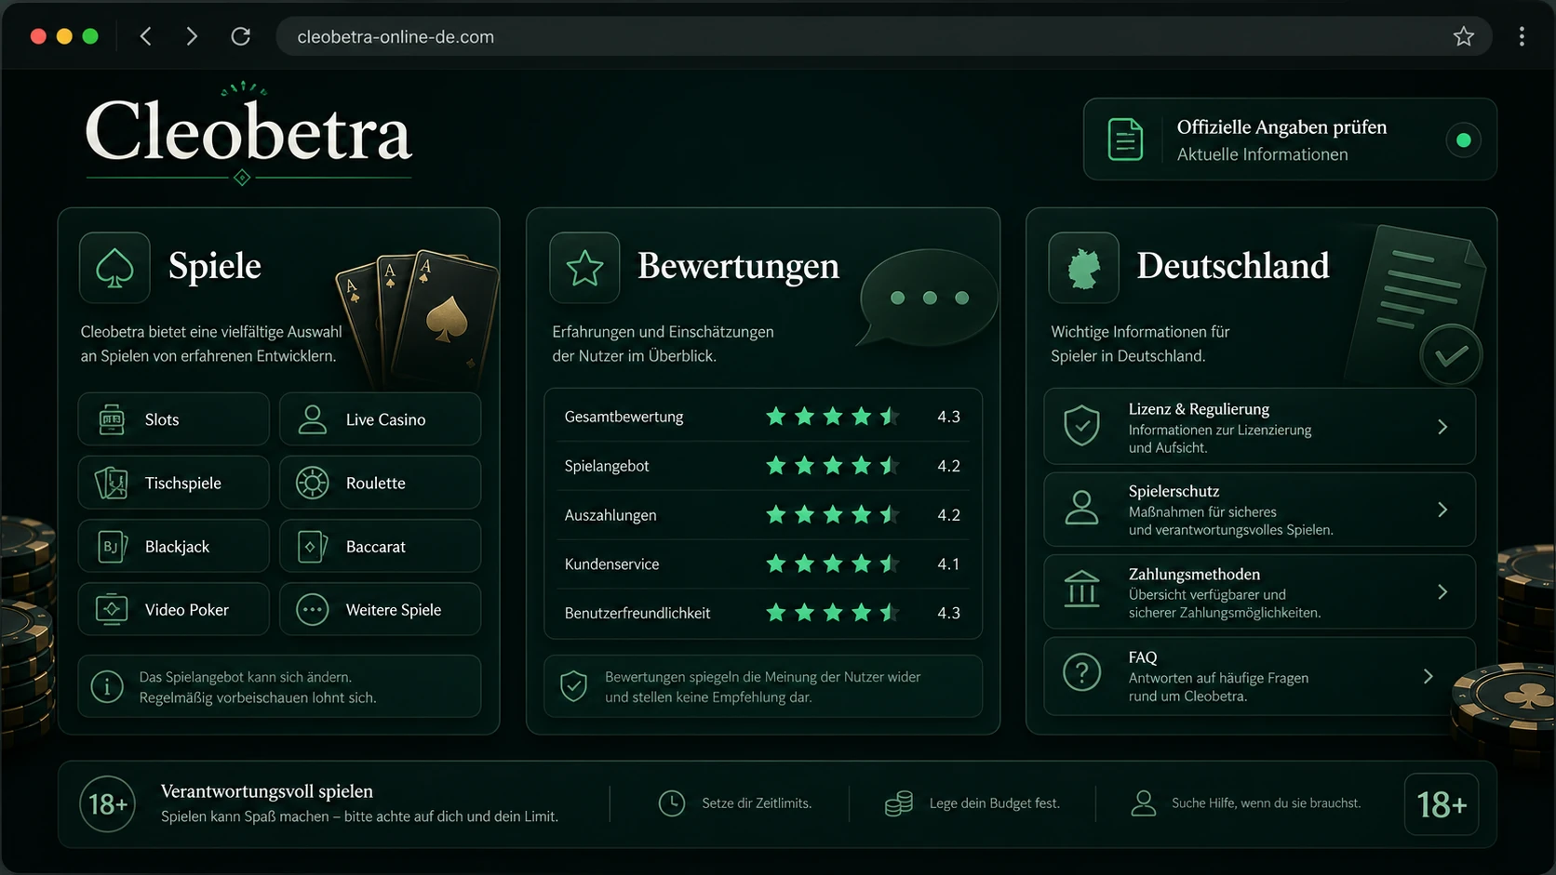Image resolution: width=1556 pixels, height=875 pixels.
Task: Open the Zahlungsmethoden section
Action: [x=1259, y=592]
